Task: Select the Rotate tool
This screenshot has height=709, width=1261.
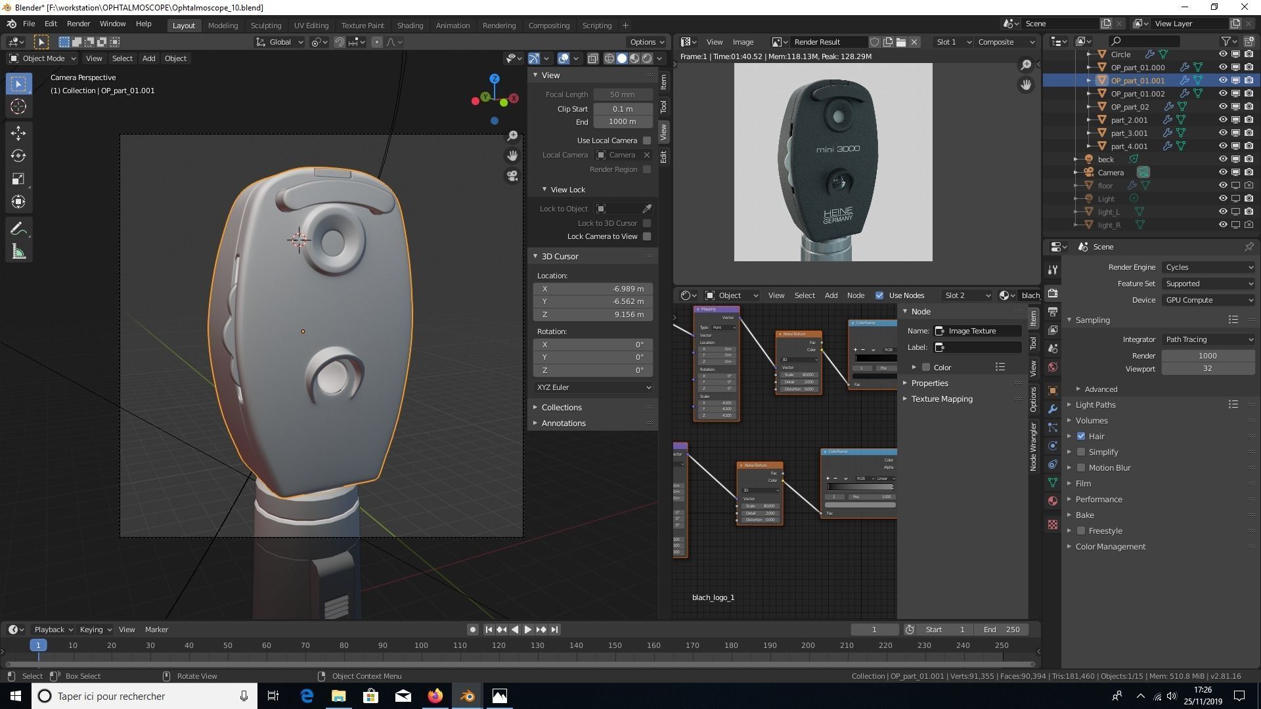Action: 18,156
